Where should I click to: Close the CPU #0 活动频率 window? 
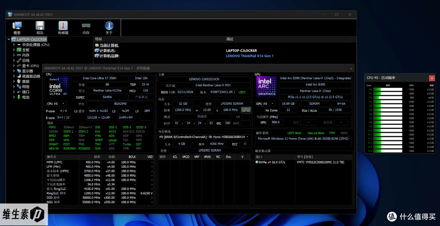click(x=432, y=78)
